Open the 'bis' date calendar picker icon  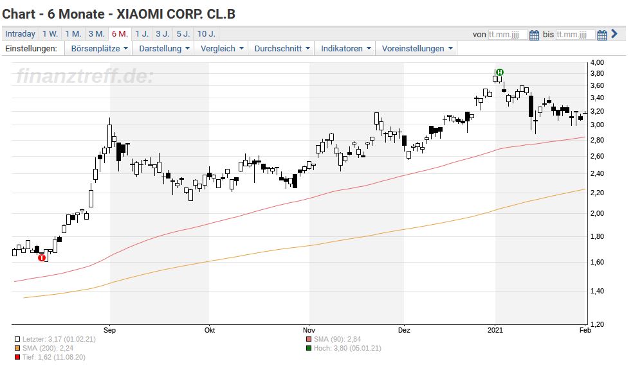(601, 35)
